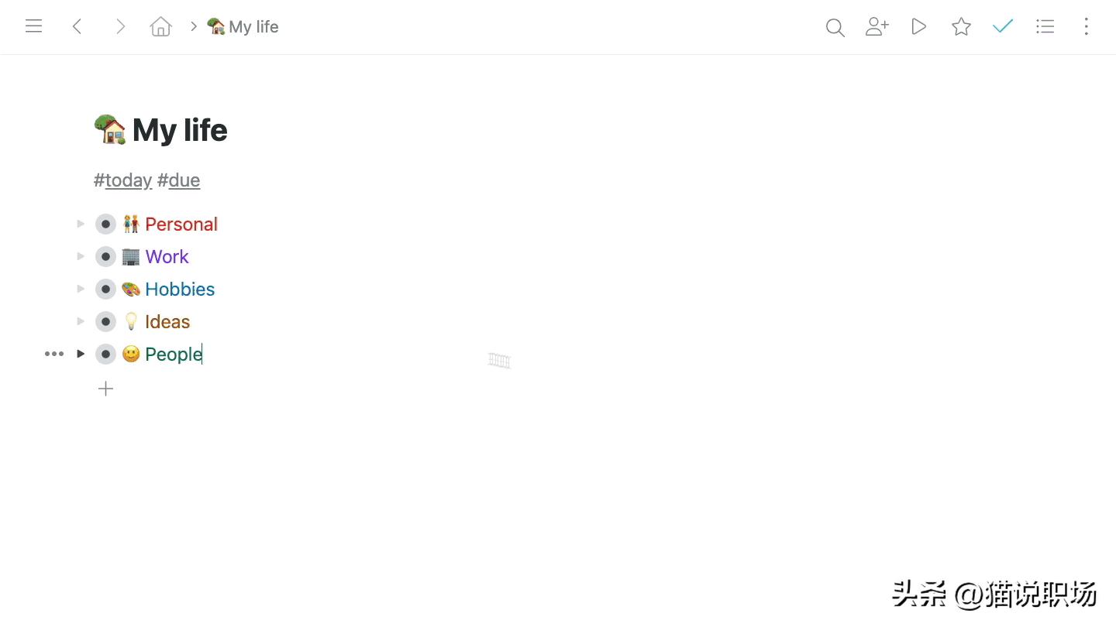Select the My life breadcrumb title
This screenshot has width=1116, height=627.
(x=243, y=26)
